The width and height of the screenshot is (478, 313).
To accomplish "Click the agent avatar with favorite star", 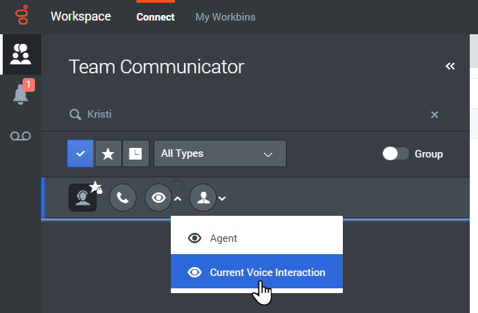I will click(x=82, y=198).
